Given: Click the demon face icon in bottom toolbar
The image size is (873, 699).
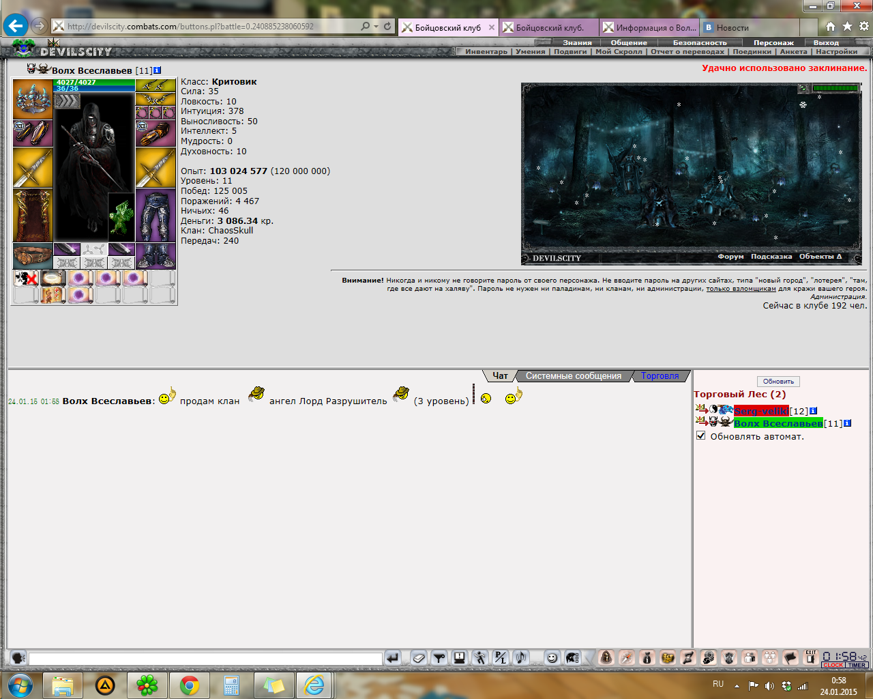Looking at the screenshot, I should [729, 658].
